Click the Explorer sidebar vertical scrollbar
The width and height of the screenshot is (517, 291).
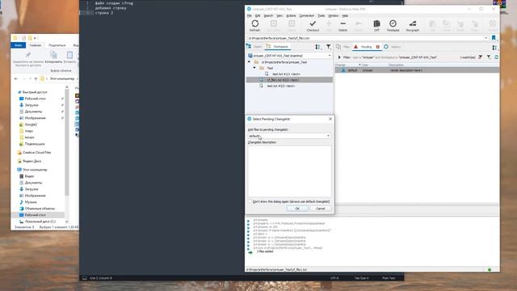click(67, 142)
